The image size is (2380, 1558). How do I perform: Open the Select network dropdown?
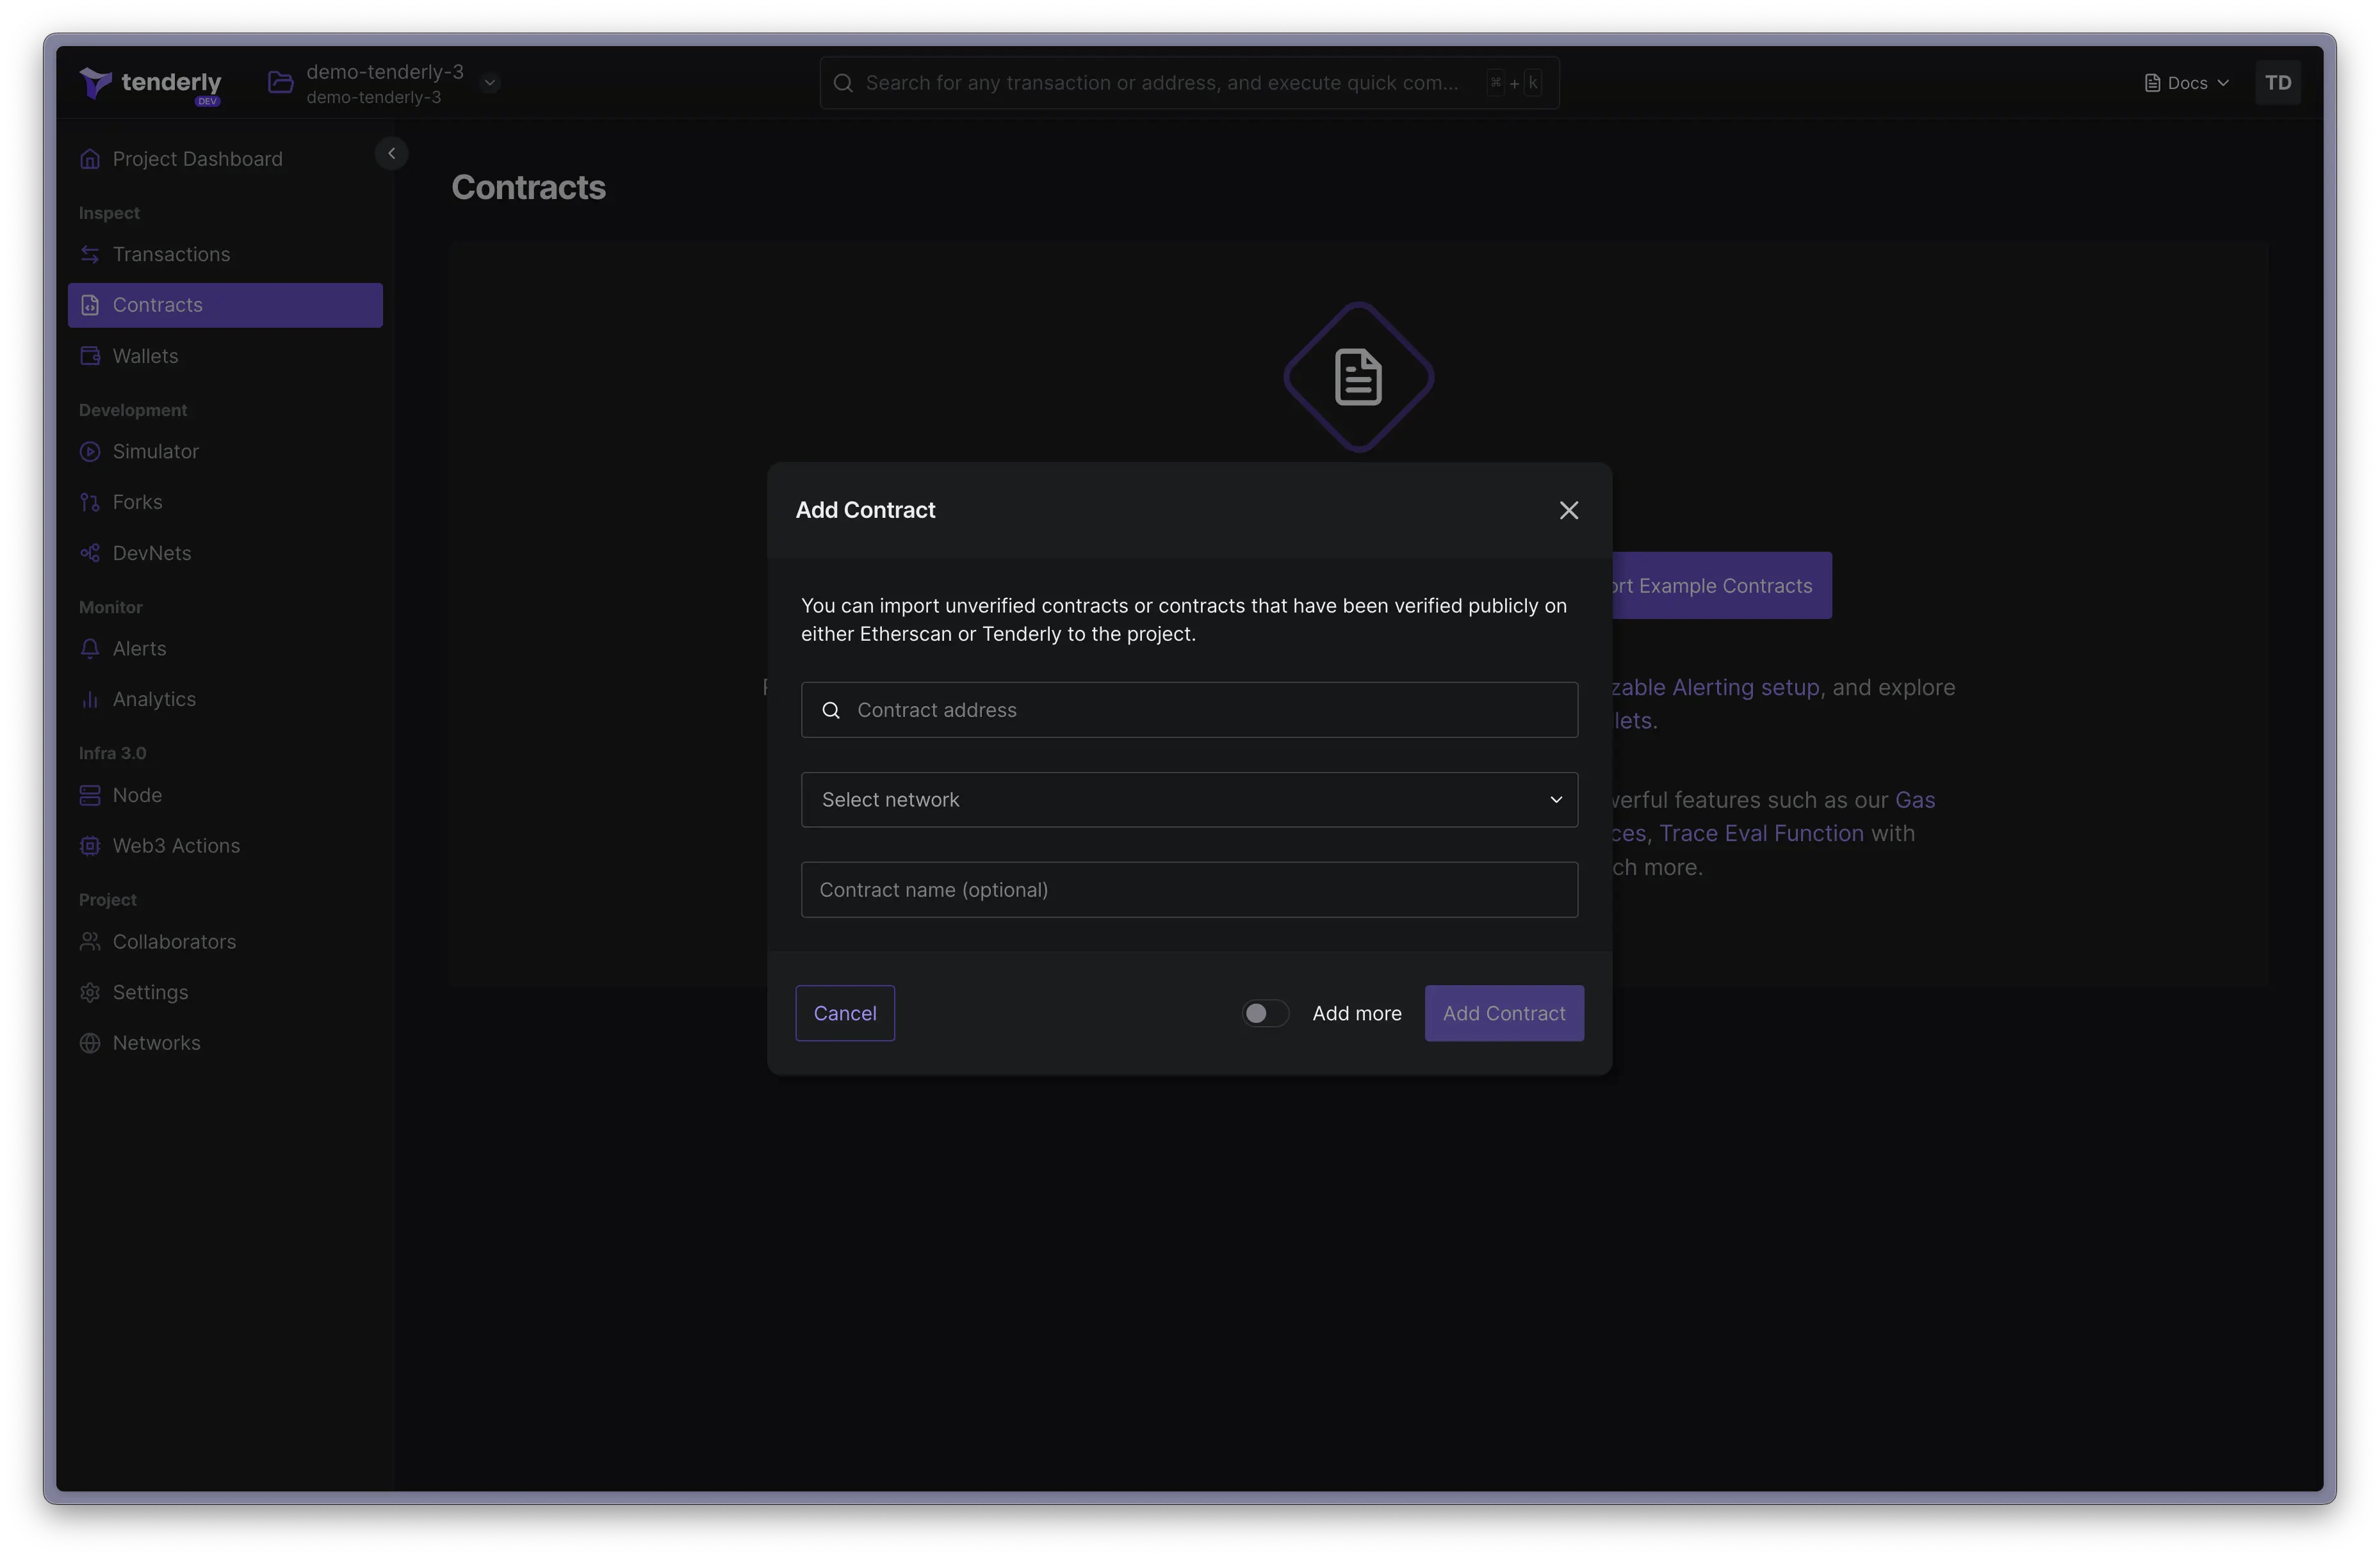(1189, 798)
